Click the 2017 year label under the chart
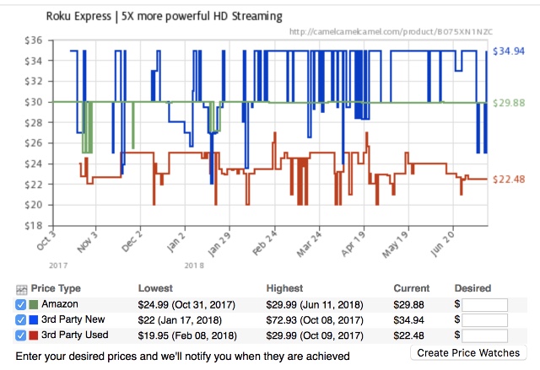540x370 pixels. [x=58, y=265]
